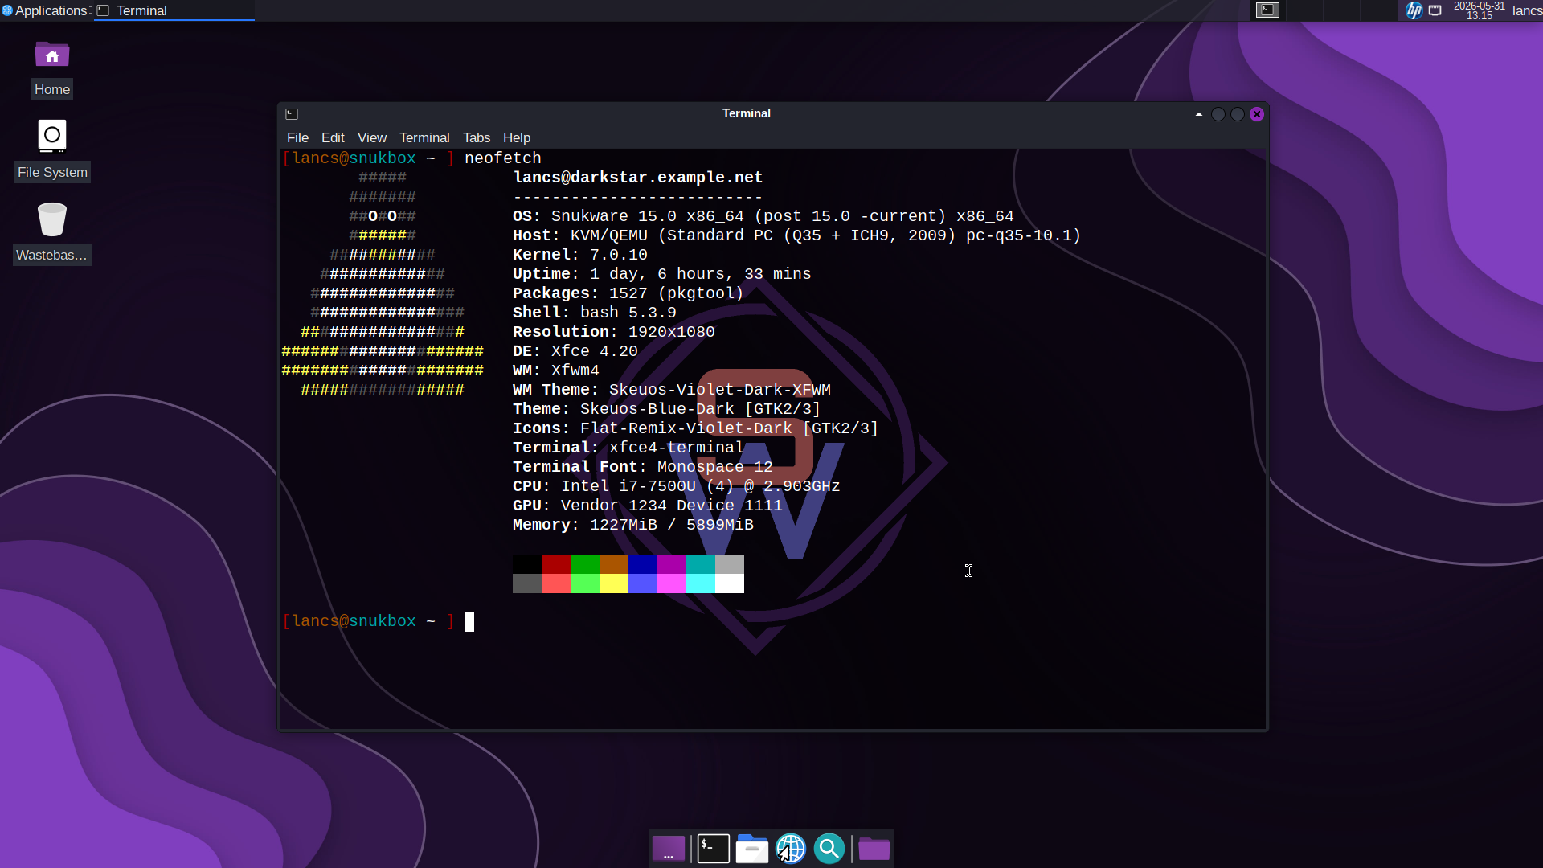The height and width of the screenshot is (868, 1543).
Task: Open the Edit menu in Terminal
Action: (333, 137)
